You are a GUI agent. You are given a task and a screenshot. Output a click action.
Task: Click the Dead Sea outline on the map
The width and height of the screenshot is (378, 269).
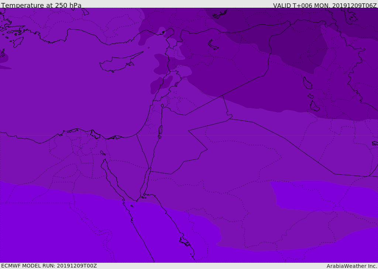click(160, 132)
